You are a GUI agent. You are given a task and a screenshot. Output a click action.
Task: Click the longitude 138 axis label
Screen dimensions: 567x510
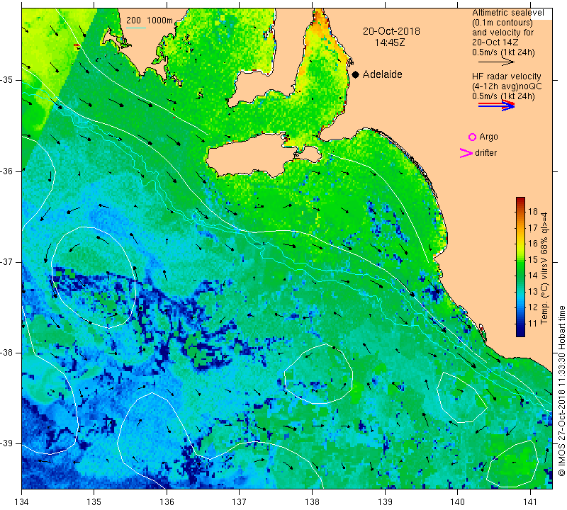pos(312,501)
